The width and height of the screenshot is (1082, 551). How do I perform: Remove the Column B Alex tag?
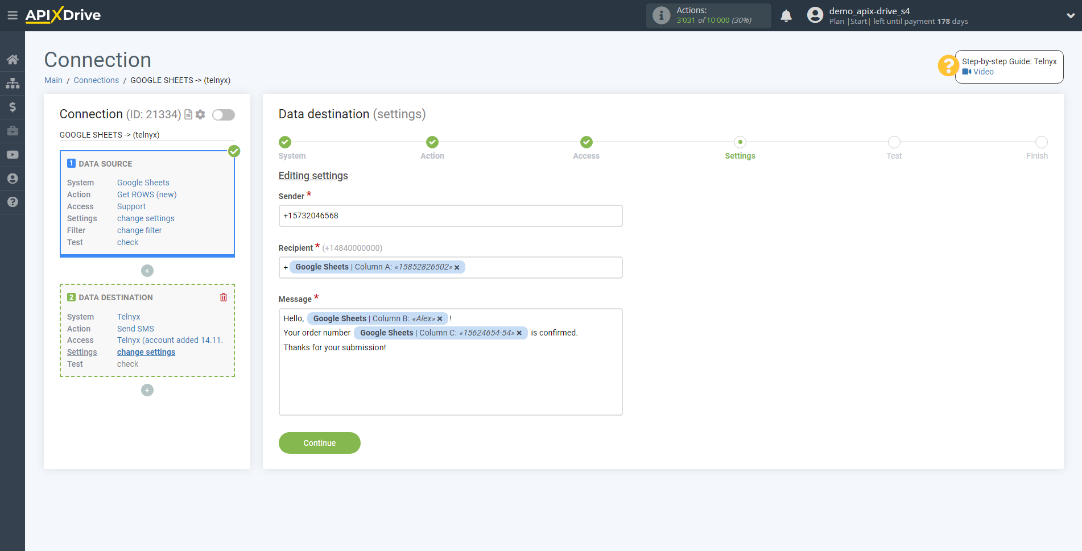click(x=440, y=319)
